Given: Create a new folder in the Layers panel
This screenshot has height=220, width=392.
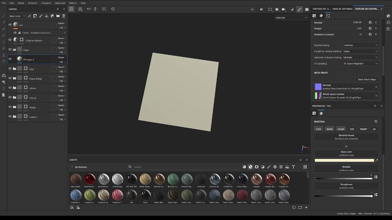Looking at the screenshot, I should point(58,16).
